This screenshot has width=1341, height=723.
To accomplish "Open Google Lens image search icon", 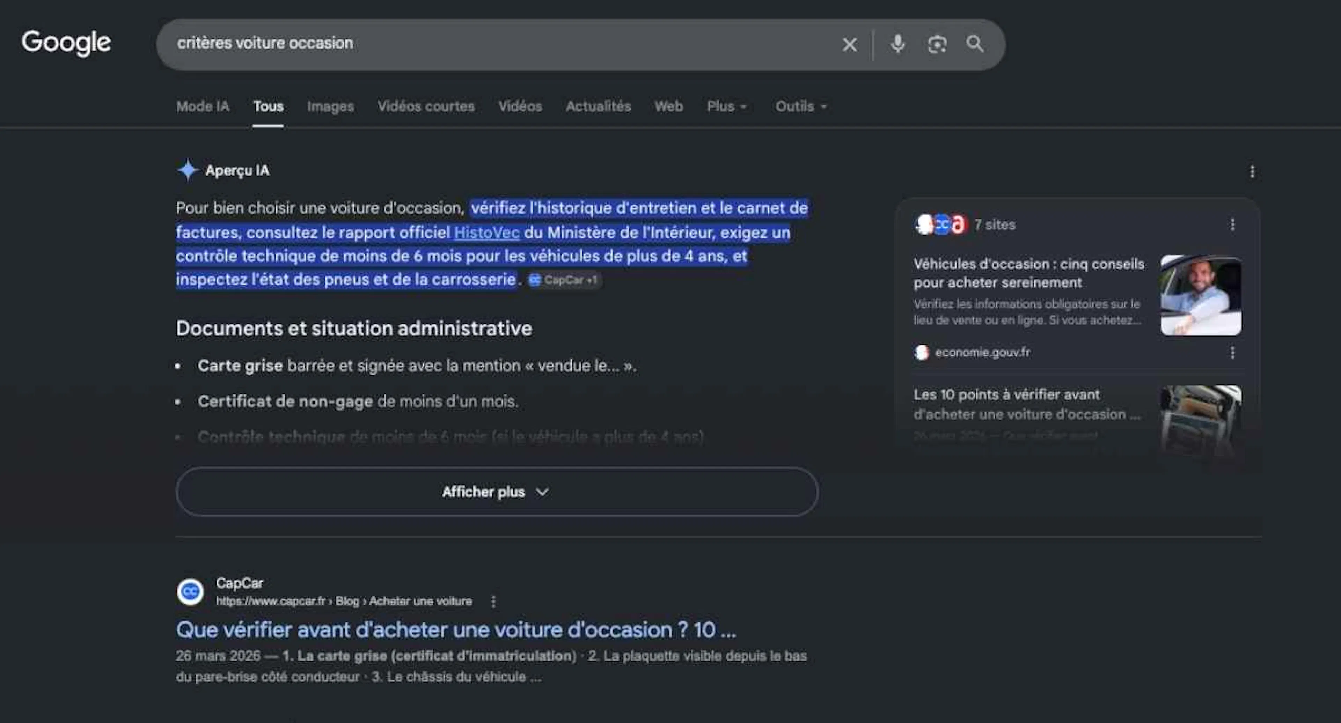I will (x=937, y=44).
